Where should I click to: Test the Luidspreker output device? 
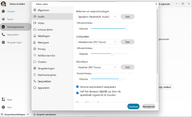128,42
